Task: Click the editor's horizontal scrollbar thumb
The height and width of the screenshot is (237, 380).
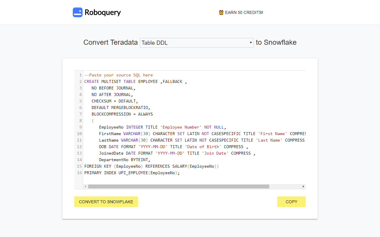Action: tap(179, 186)
